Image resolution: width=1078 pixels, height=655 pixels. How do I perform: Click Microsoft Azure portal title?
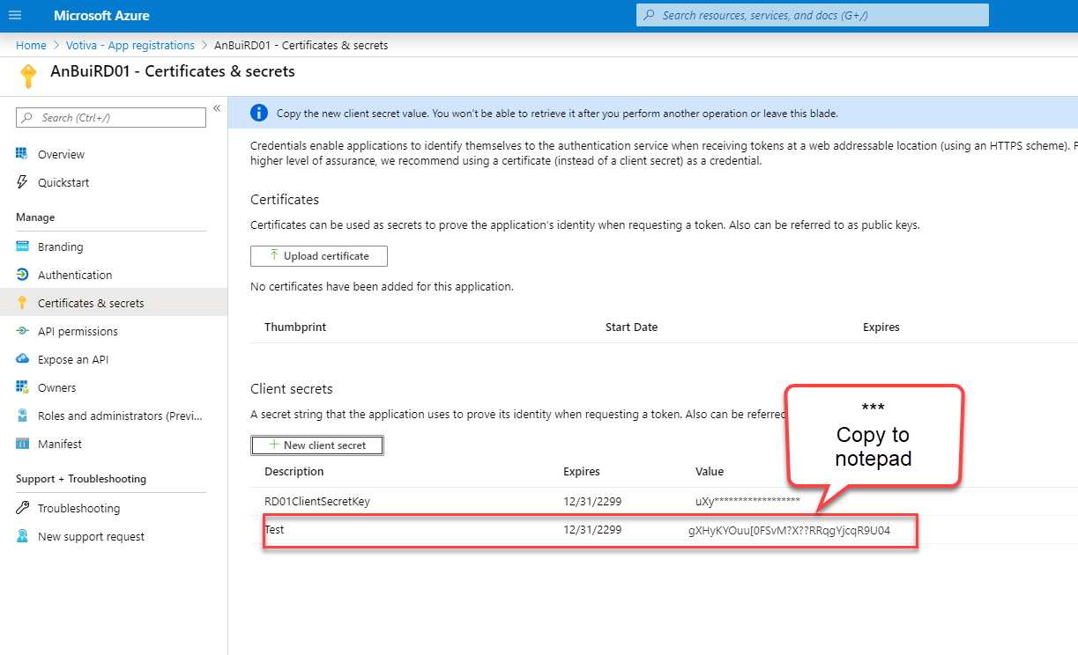[101, 16]
